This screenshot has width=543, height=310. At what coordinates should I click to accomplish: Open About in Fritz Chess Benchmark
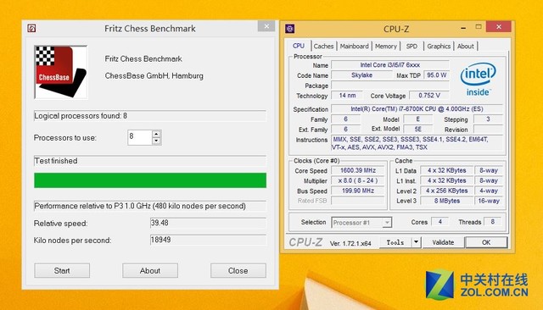coord(150,270)
